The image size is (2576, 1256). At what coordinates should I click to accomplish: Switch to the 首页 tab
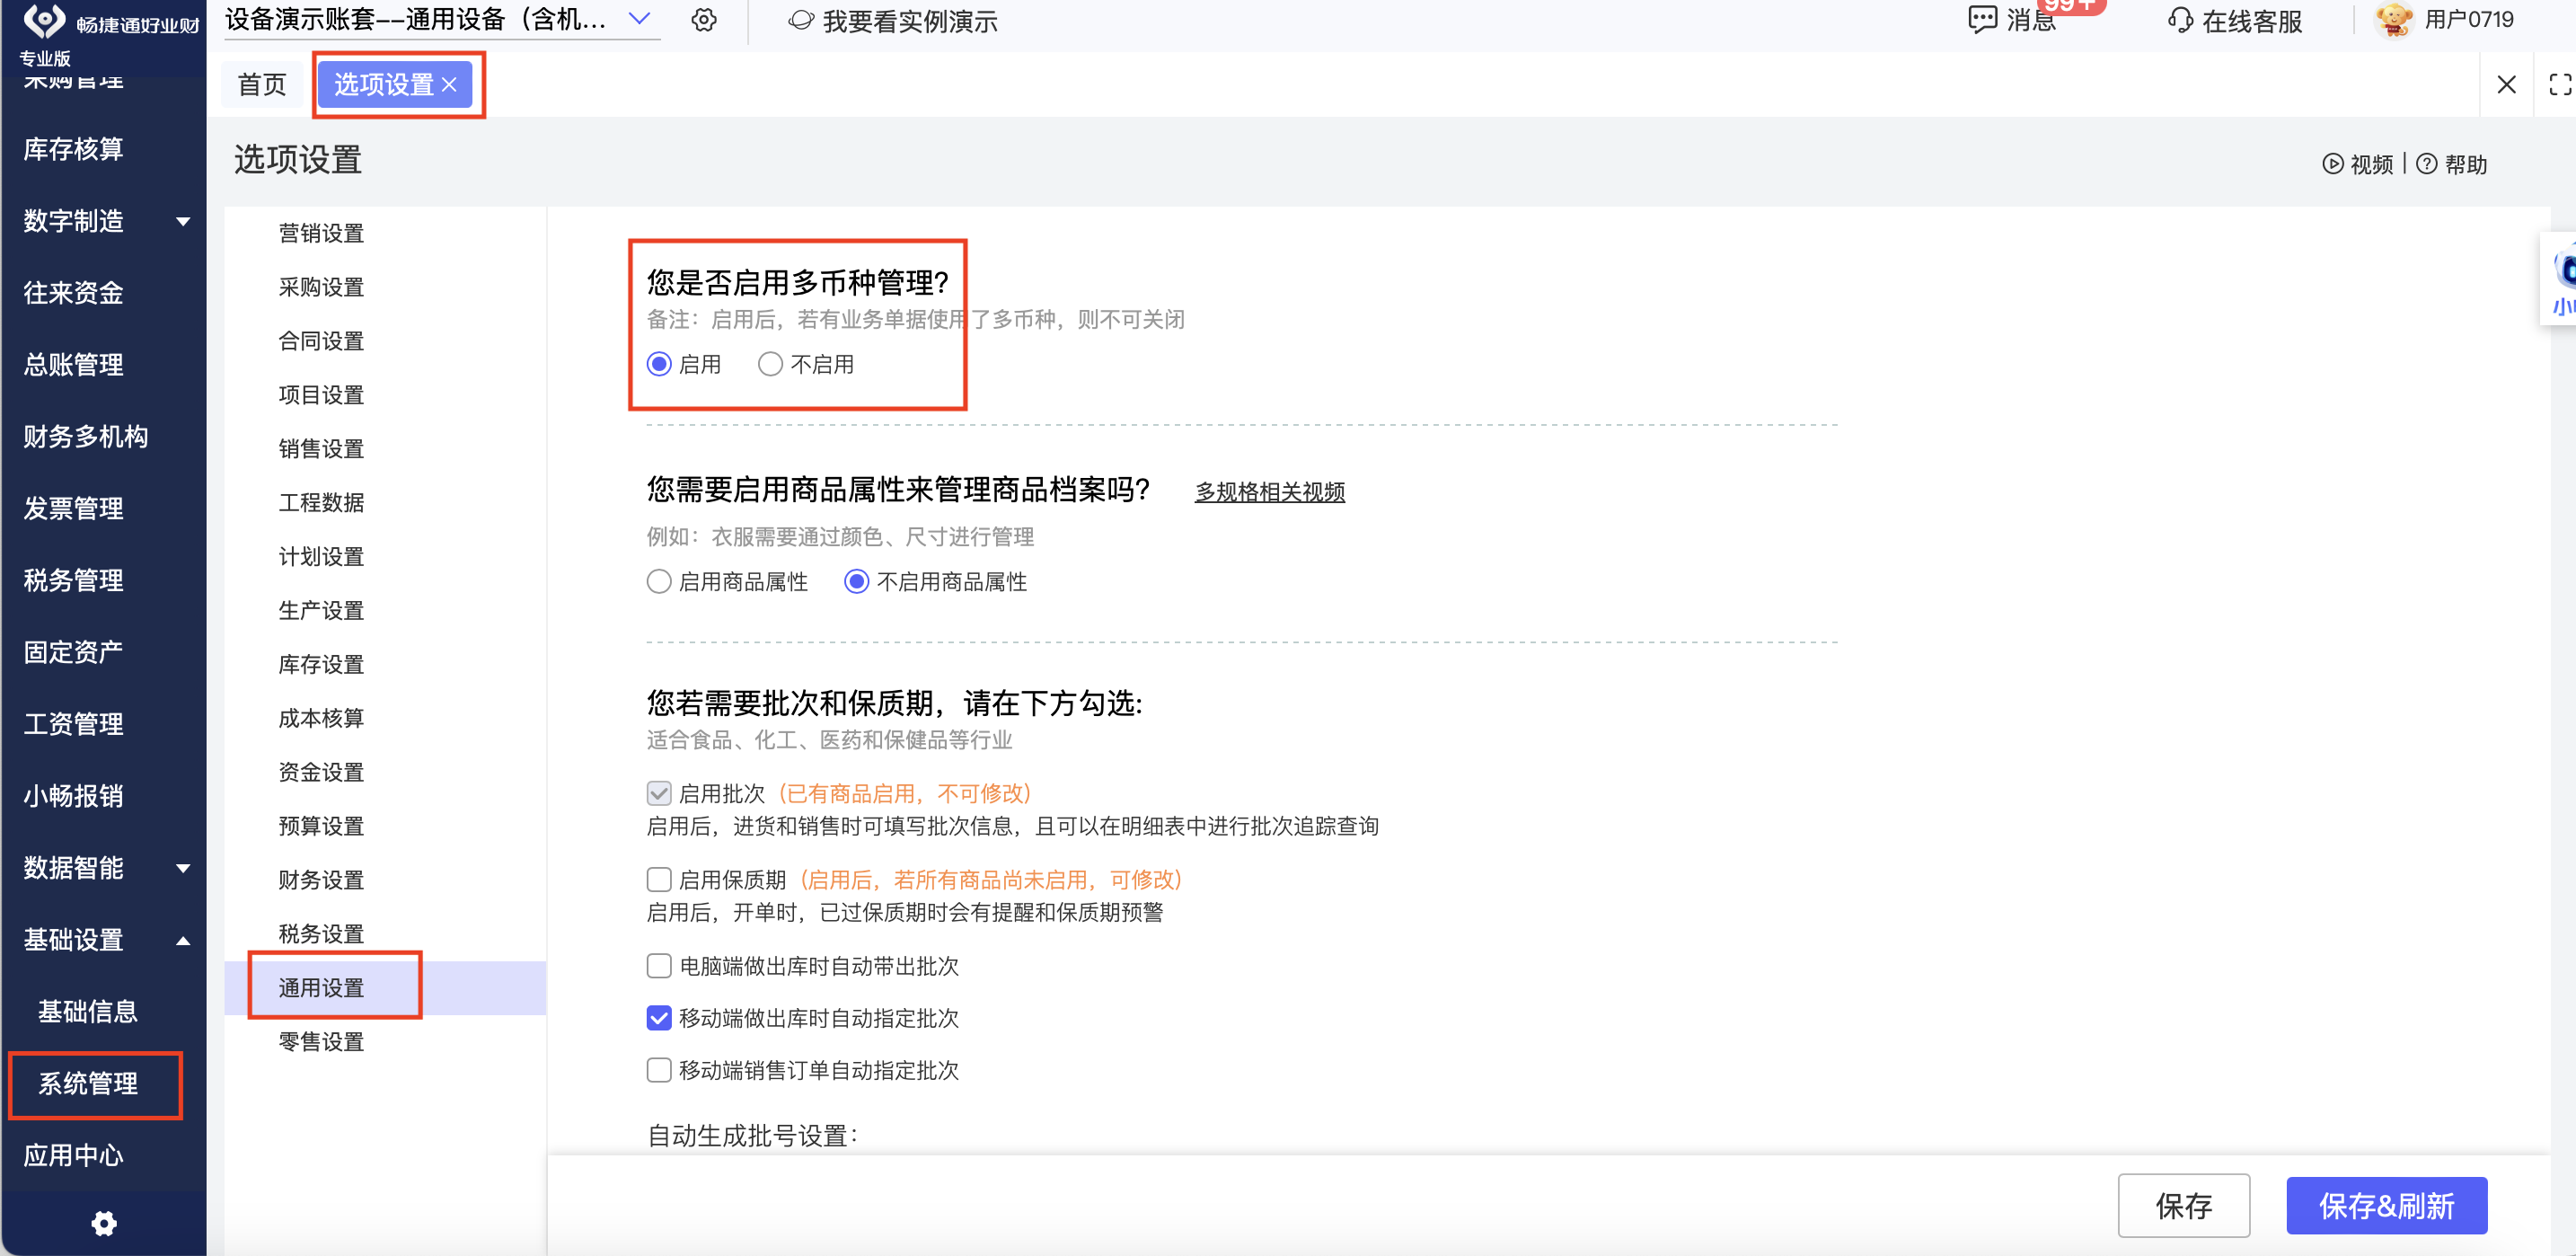(x=262, y=85)
